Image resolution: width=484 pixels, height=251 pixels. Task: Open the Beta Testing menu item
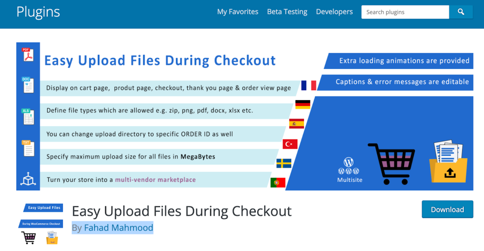click(287, 12)
